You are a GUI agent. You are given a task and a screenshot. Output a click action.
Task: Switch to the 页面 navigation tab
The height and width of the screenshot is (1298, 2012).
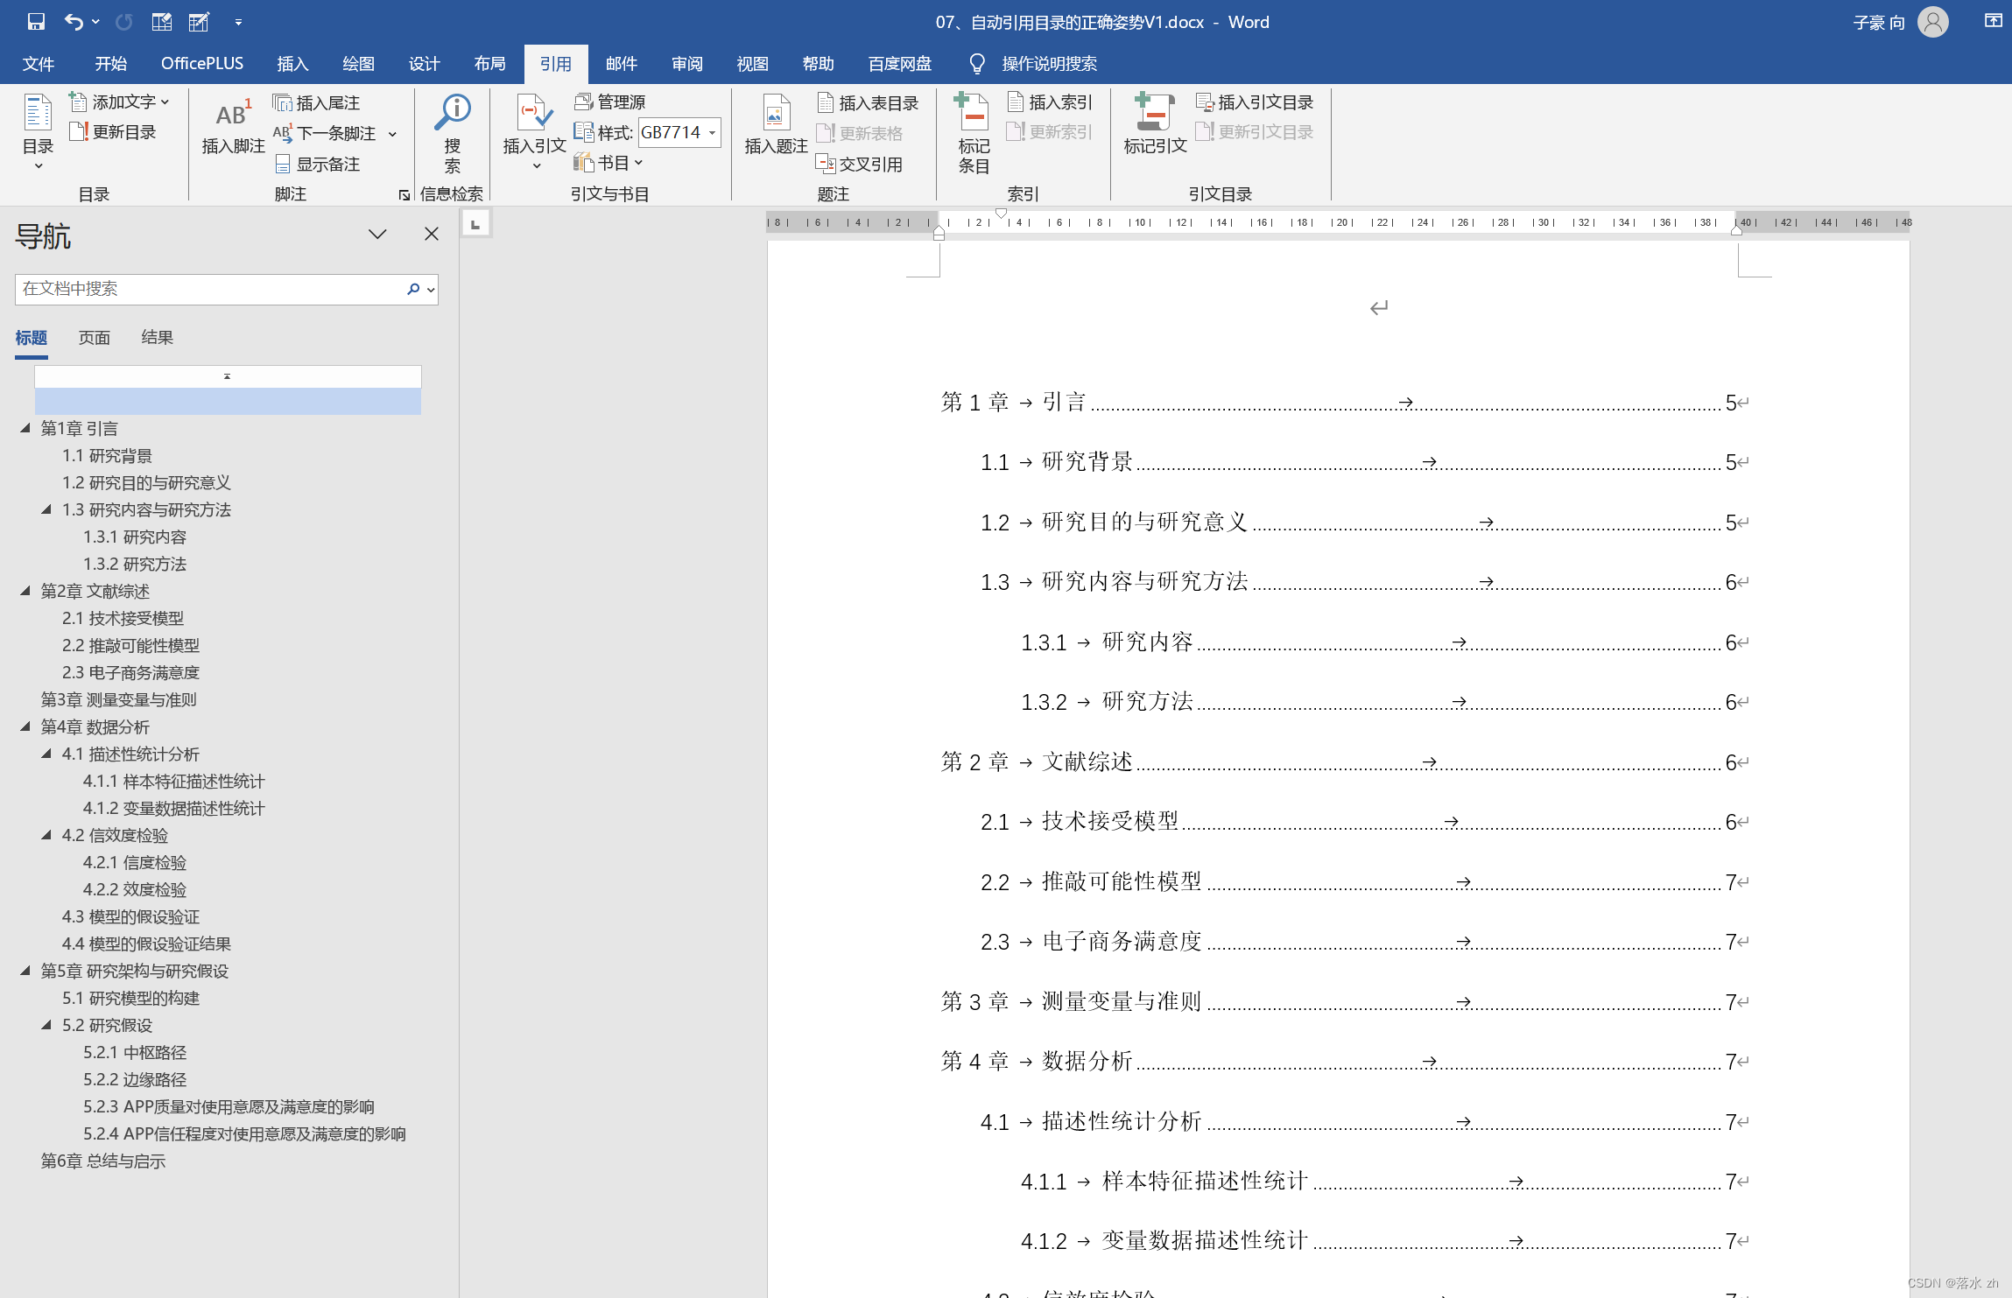click(94, 338)
